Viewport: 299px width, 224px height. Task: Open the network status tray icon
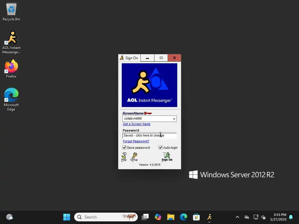point(256,217)
